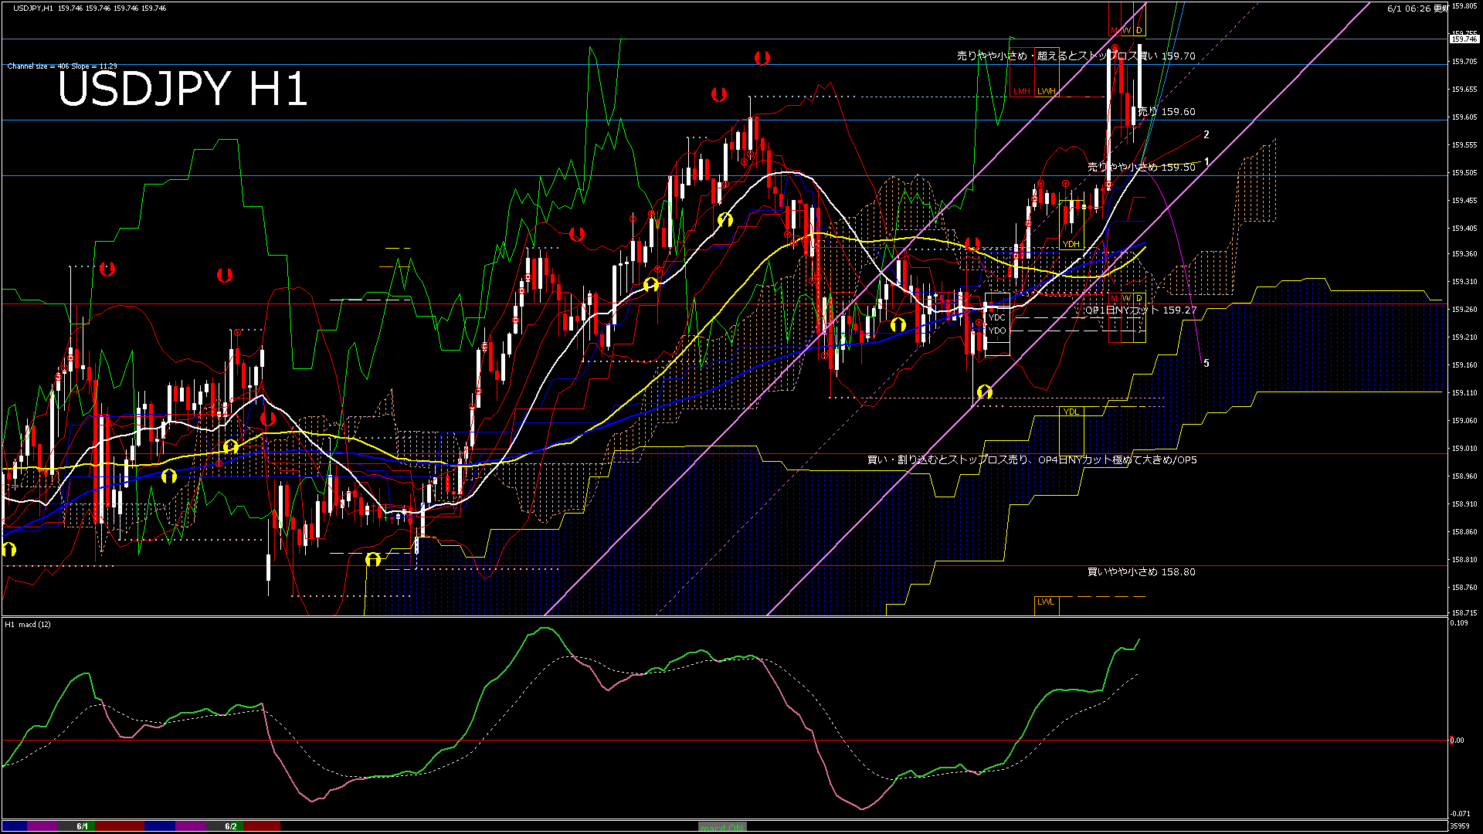This screenshot has width=1483, height=834.
Task: Click the 0.00 MACD zero-line value
Action: [x=1457, y=741]
